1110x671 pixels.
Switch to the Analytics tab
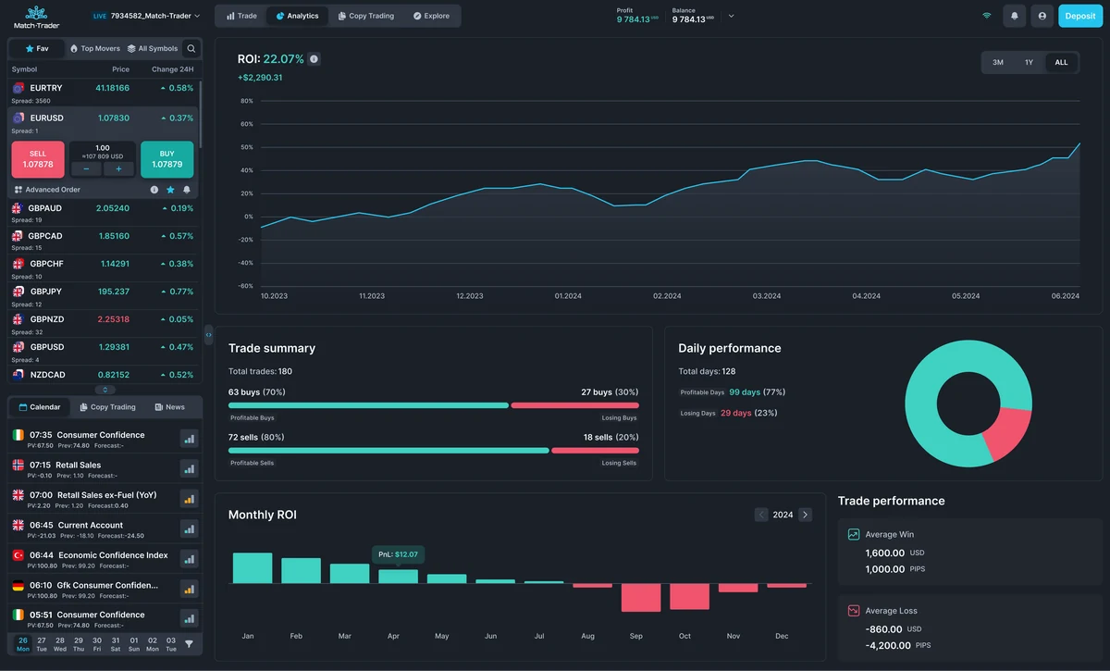(x=297, y=16)
